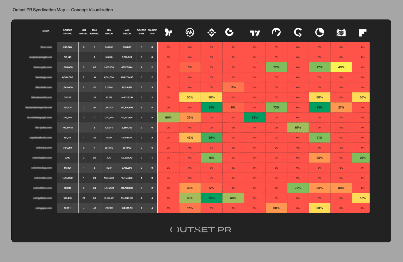Click the CoinMarketCap logo icon
This screenshot has width=403, height=262.
[190, 32]
